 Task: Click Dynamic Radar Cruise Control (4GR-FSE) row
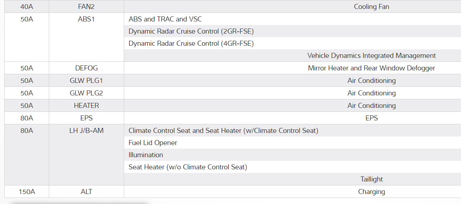click(191, 43)
